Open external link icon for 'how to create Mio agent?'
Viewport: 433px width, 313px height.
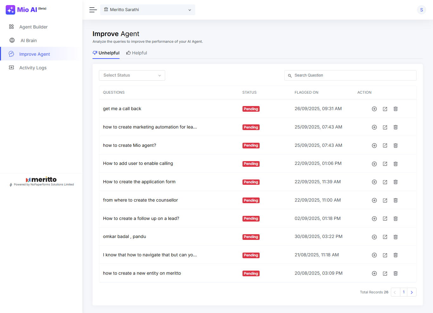385,146
